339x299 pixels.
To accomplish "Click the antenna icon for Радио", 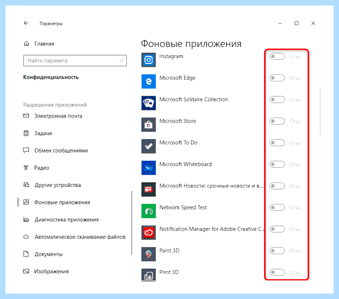I will 26,168.
